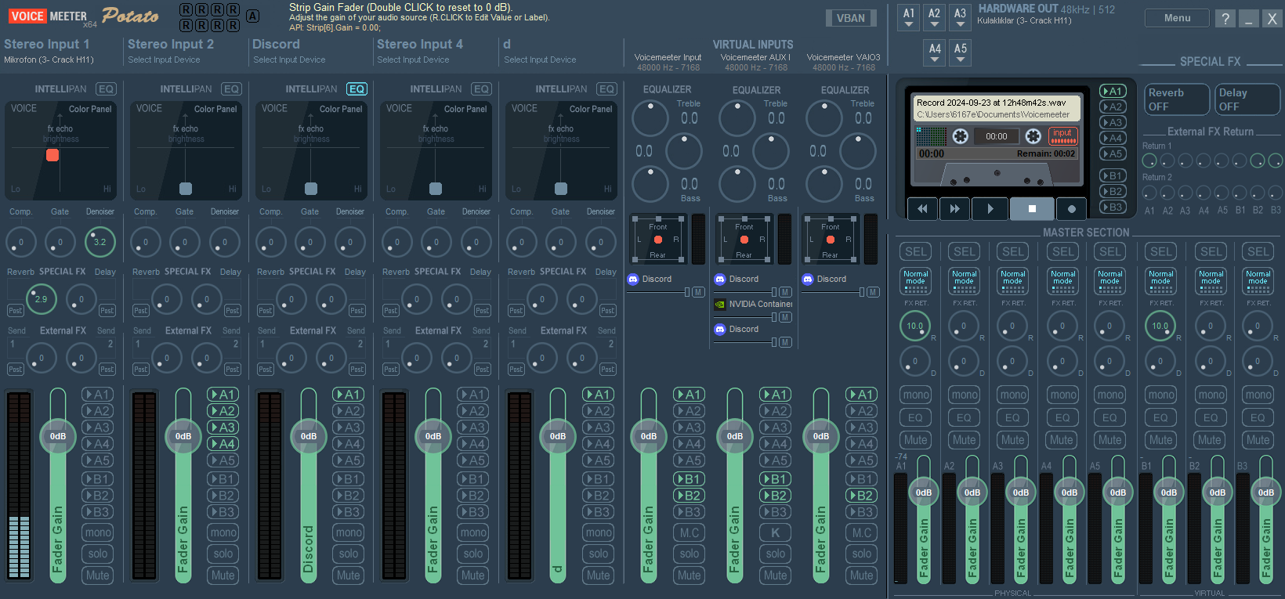Turn on the Delay OFF switch
Screen dimensions: 1285x599
(x=1247, y=99)
